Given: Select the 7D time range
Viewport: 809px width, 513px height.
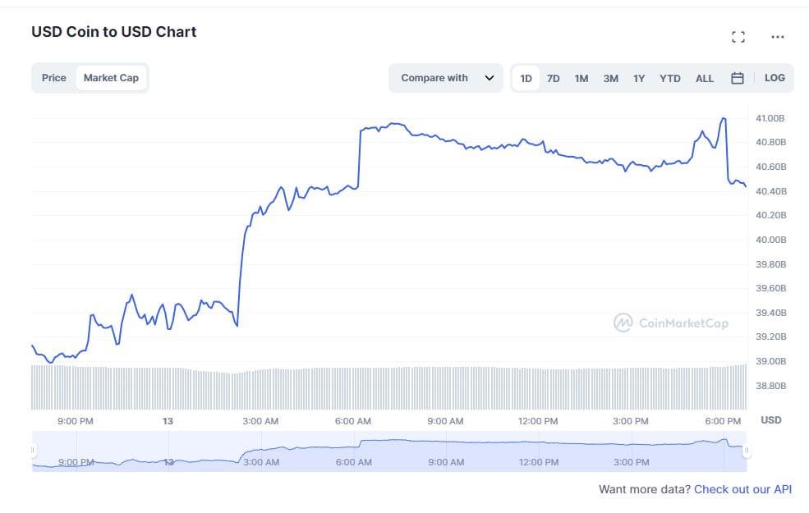Looking at the screenshot, I should click(x=554, y=79).
